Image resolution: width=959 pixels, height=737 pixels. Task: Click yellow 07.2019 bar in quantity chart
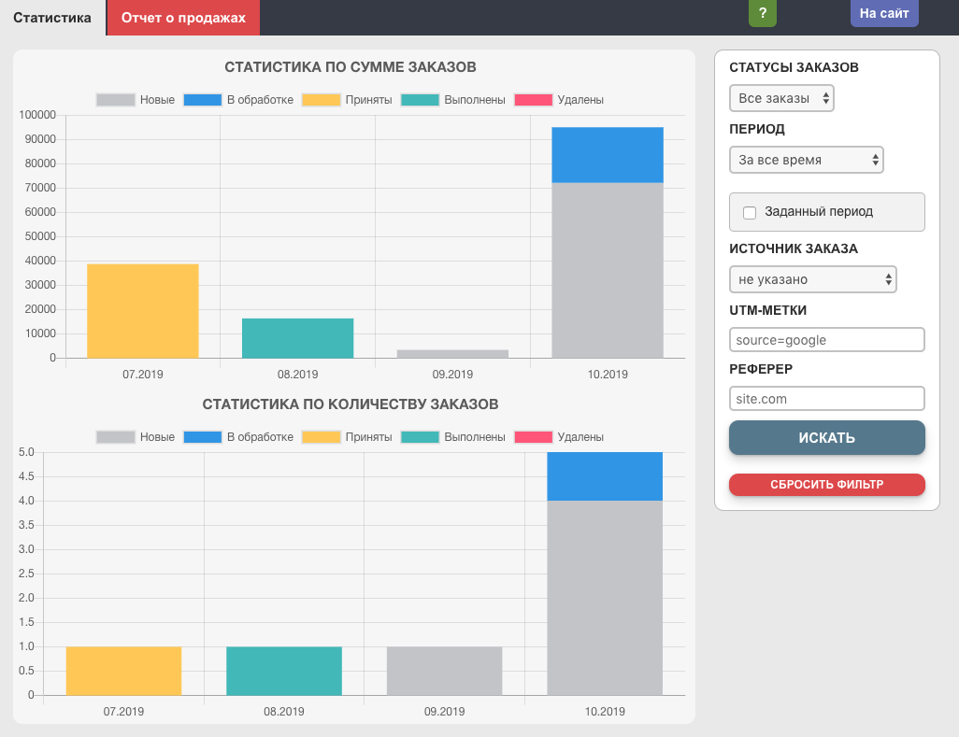123,671
